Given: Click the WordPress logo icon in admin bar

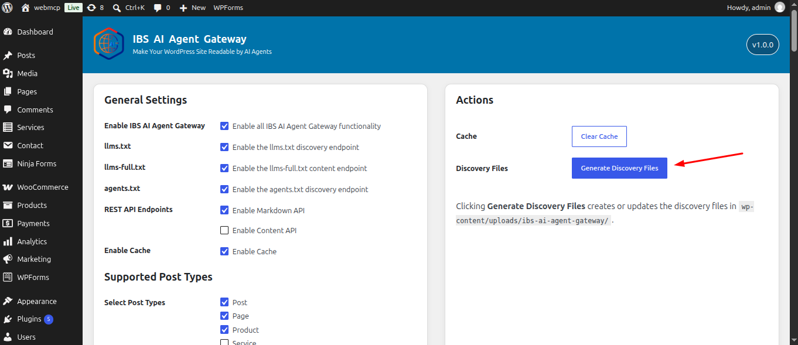Looking at the screenshot, I should (8, 8).
